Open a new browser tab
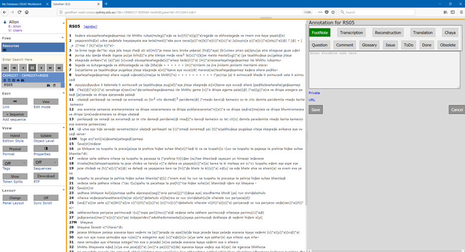The height and width of the screenshot is (252, 465). tap(106, 4)
